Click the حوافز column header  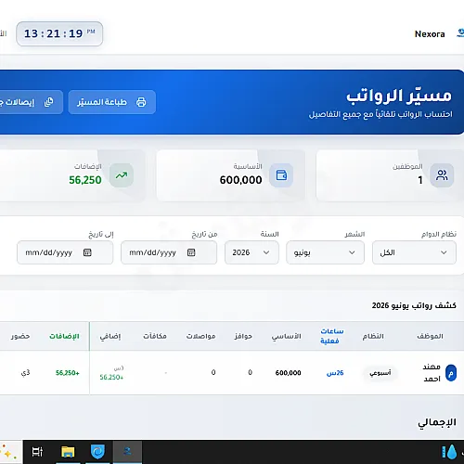[243, 336]
